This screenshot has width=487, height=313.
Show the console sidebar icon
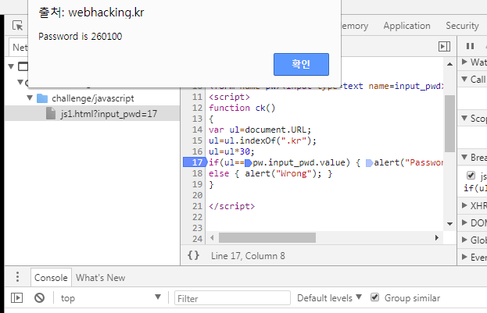click(x=16, y=298)
